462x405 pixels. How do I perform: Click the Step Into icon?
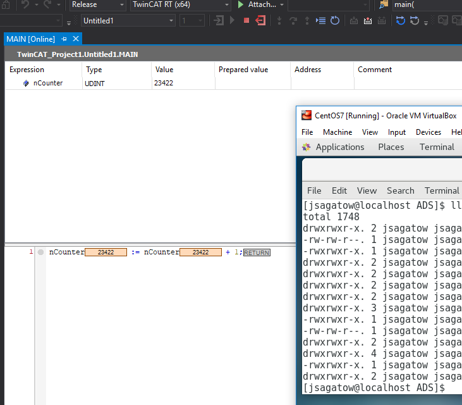[279, 21]
